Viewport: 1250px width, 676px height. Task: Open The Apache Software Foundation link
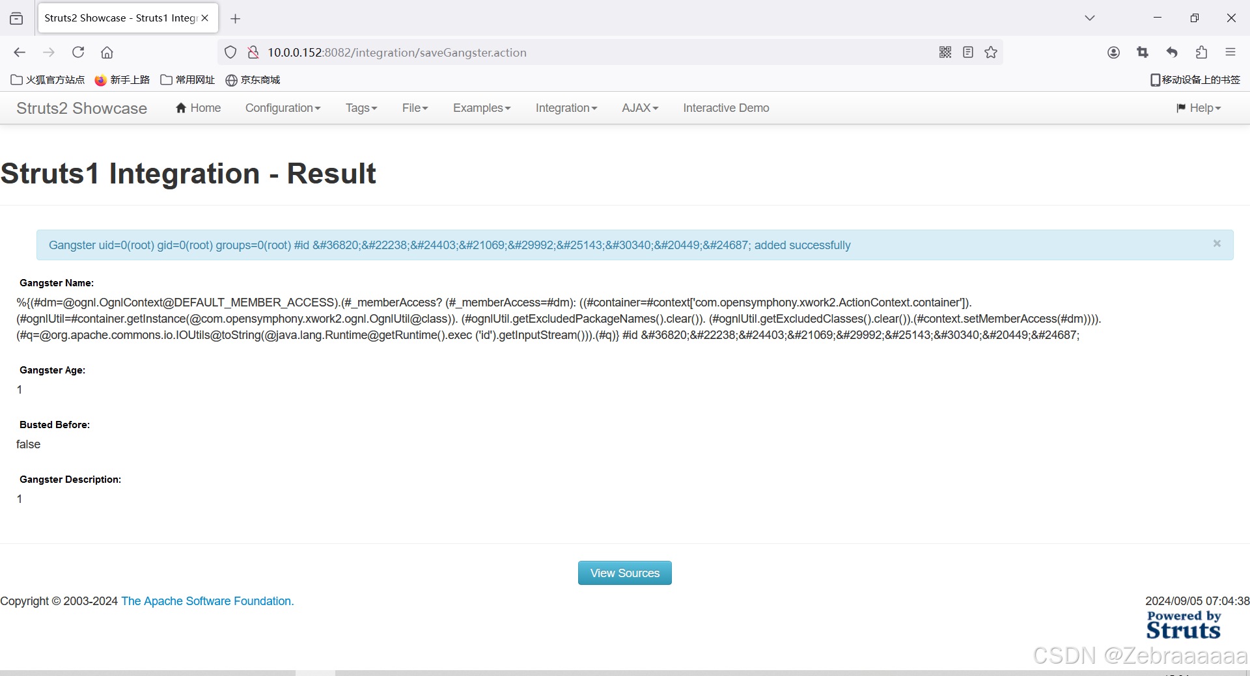(208, 601)
